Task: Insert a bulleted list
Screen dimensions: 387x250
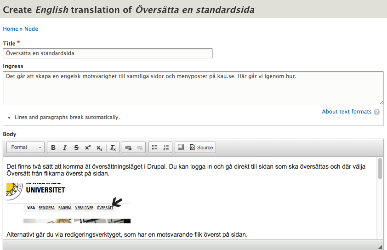Action: click(155, 148)
